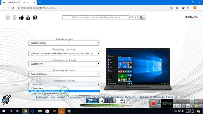The height and width of the screenshot is (114, 203).
Task: Toggle mouse cursor capture in the recorder
Action: point(188,106)
